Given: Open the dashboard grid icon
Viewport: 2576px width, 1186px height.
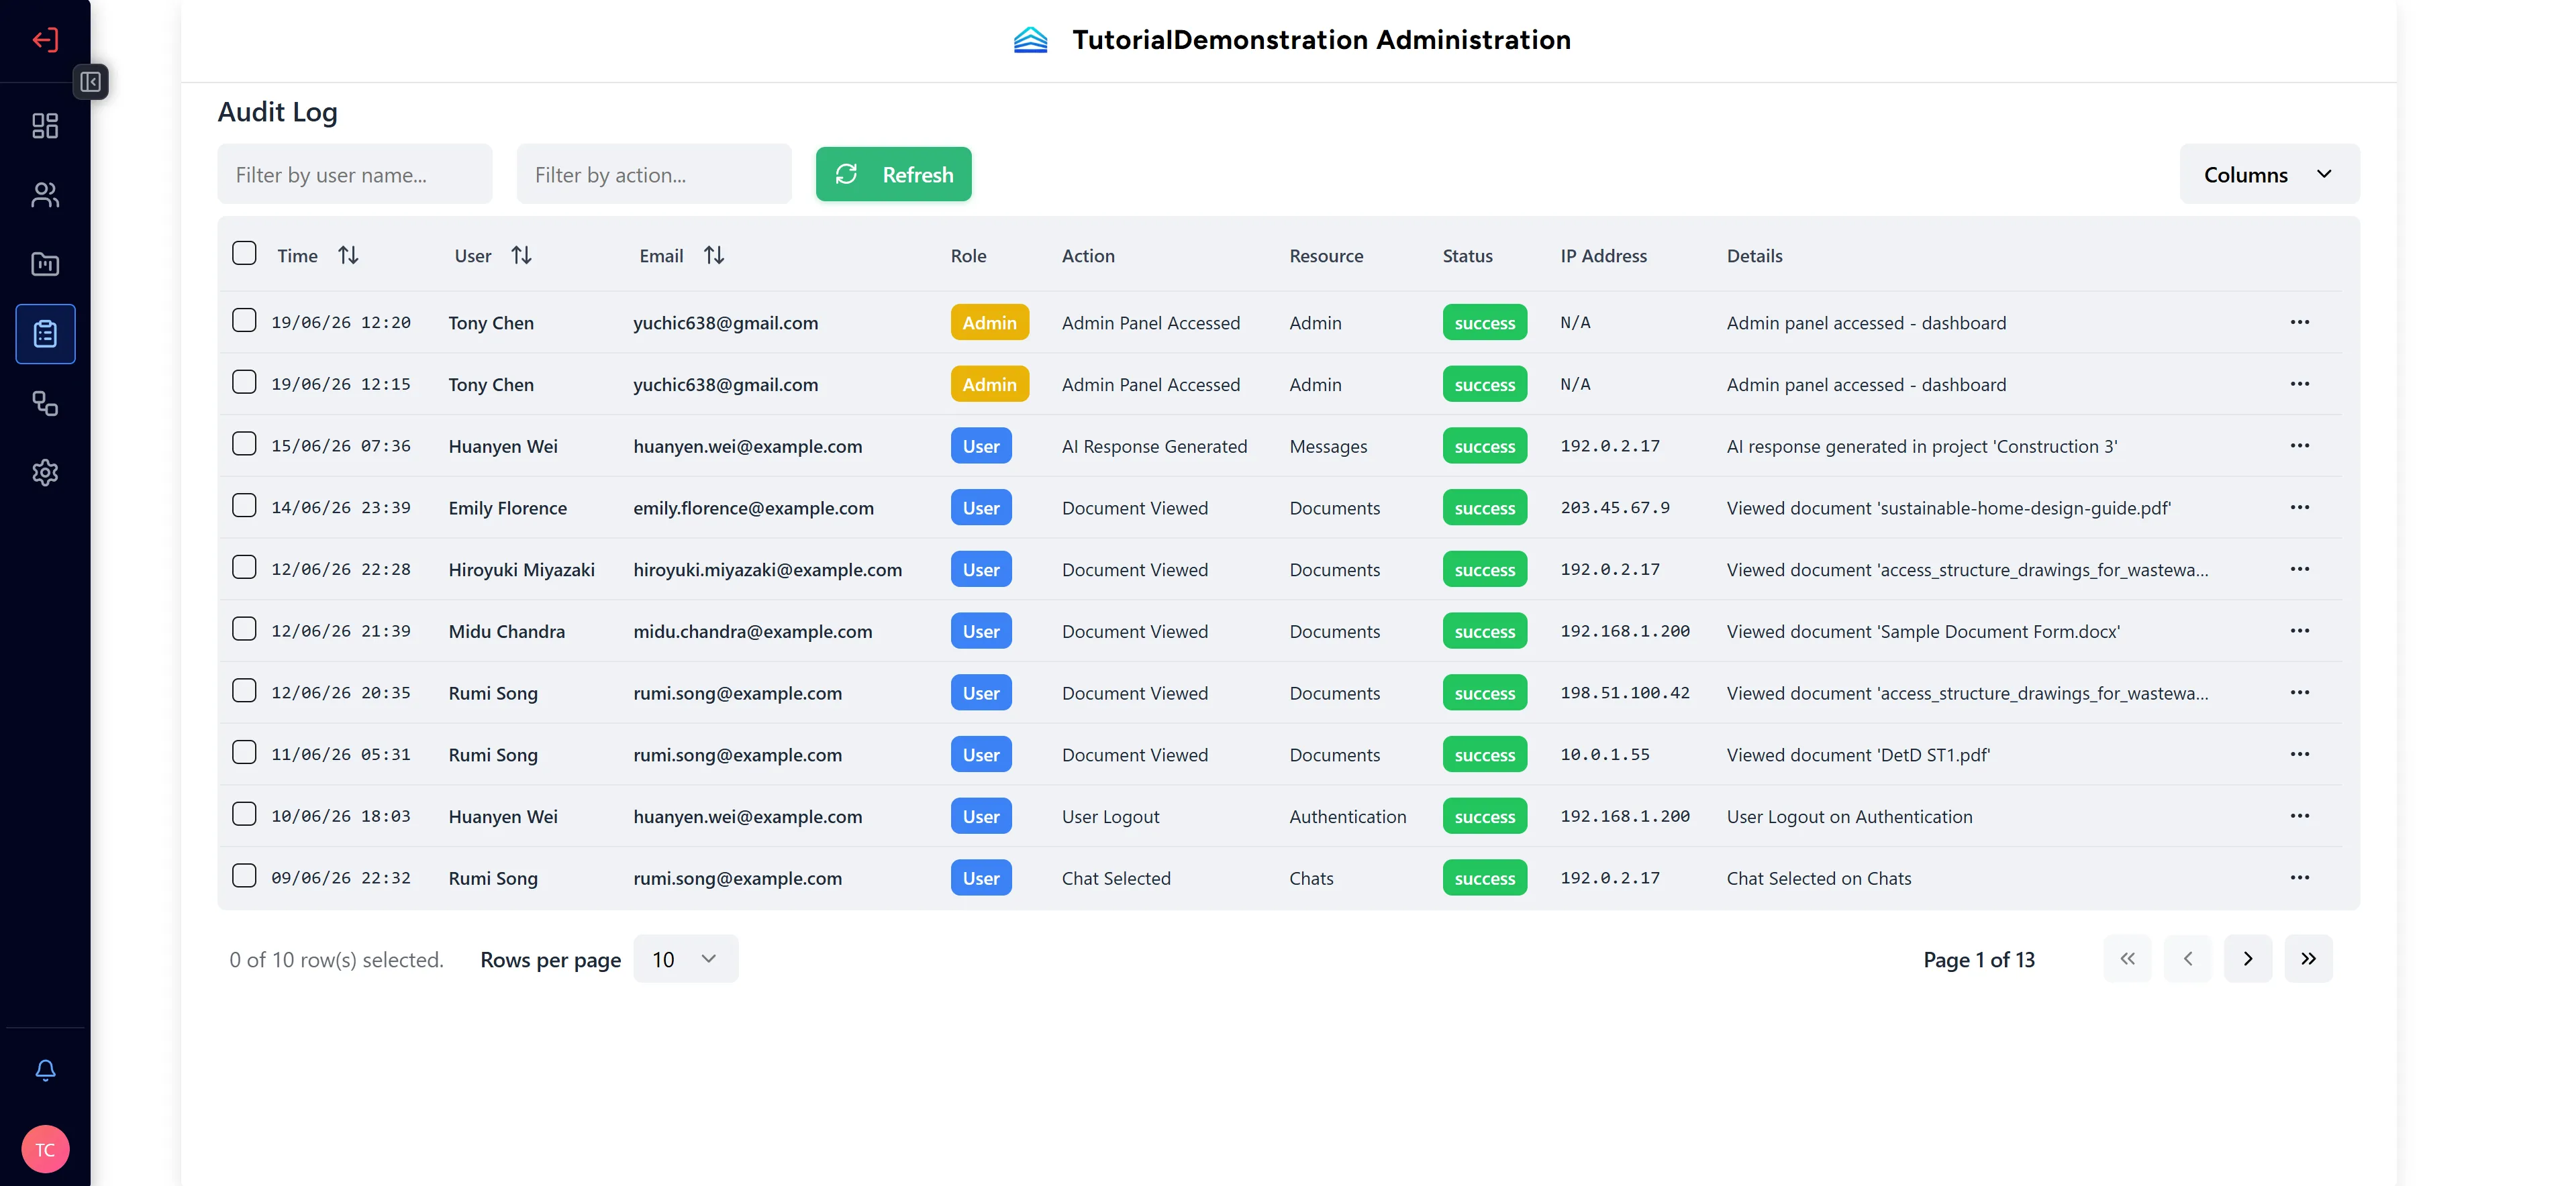Looking at the screenshot, I should pyautogui.click(x=45, y=125).
